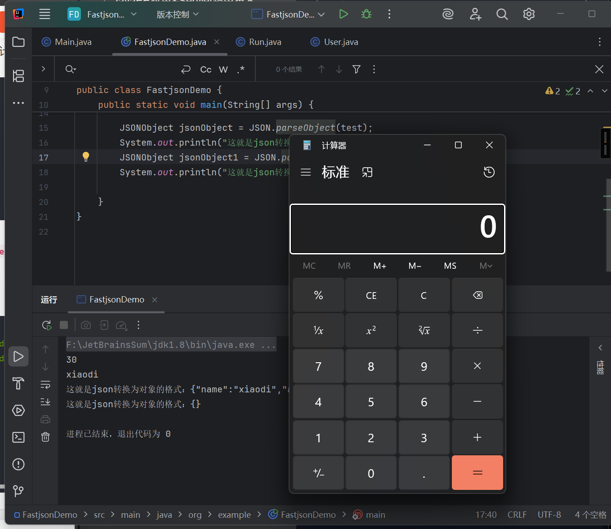Click calculator CE button
This screenshot has width=611, height=529.
click(x=371, y=295)
